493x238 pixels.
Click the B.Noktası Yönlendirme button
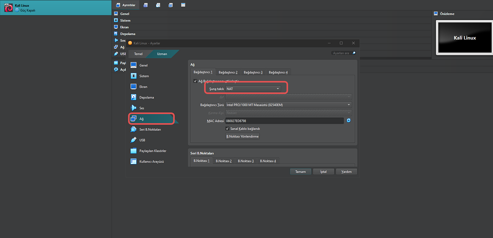242,136
